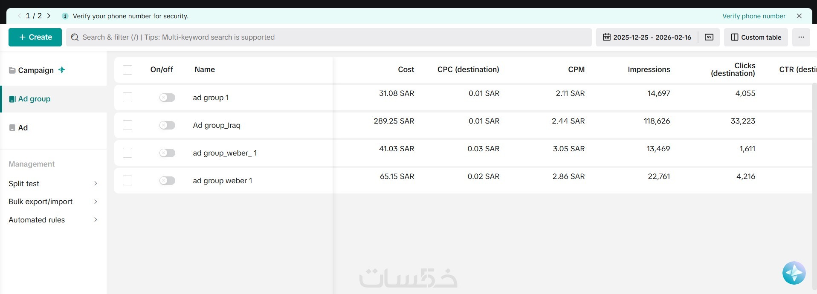This screenshot has width=817, height=294.
Task: Expand the Bulk export/import submenu
Action: pos(96,202)
